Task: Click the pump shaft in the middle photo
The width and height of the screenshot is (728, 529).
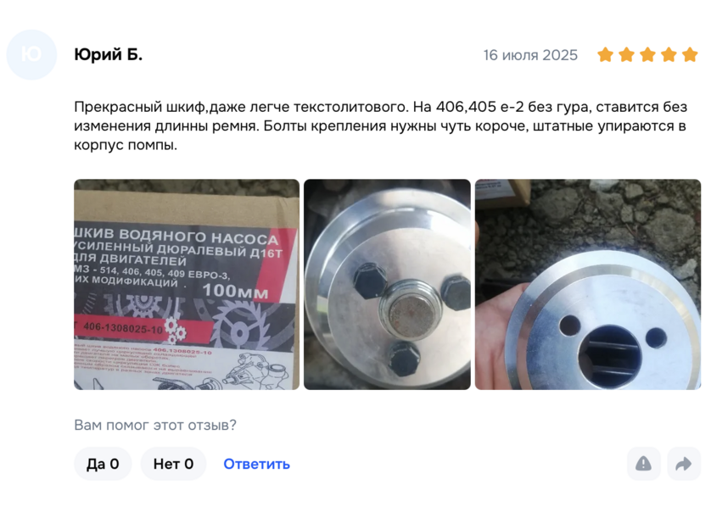Action: click(412, 312)
